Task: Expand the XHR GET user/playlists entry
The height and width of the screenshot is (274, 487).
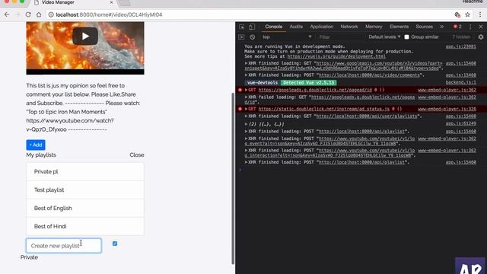Action: click(x=247, y=116)
